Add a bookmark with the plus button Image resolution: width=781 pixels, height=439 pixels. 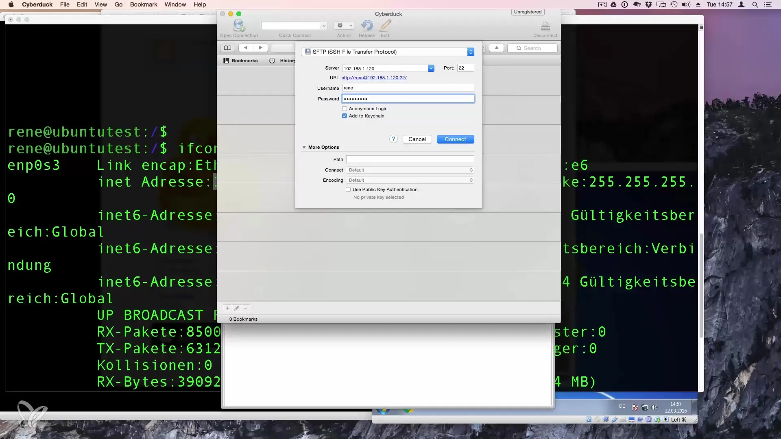[227, 309]
